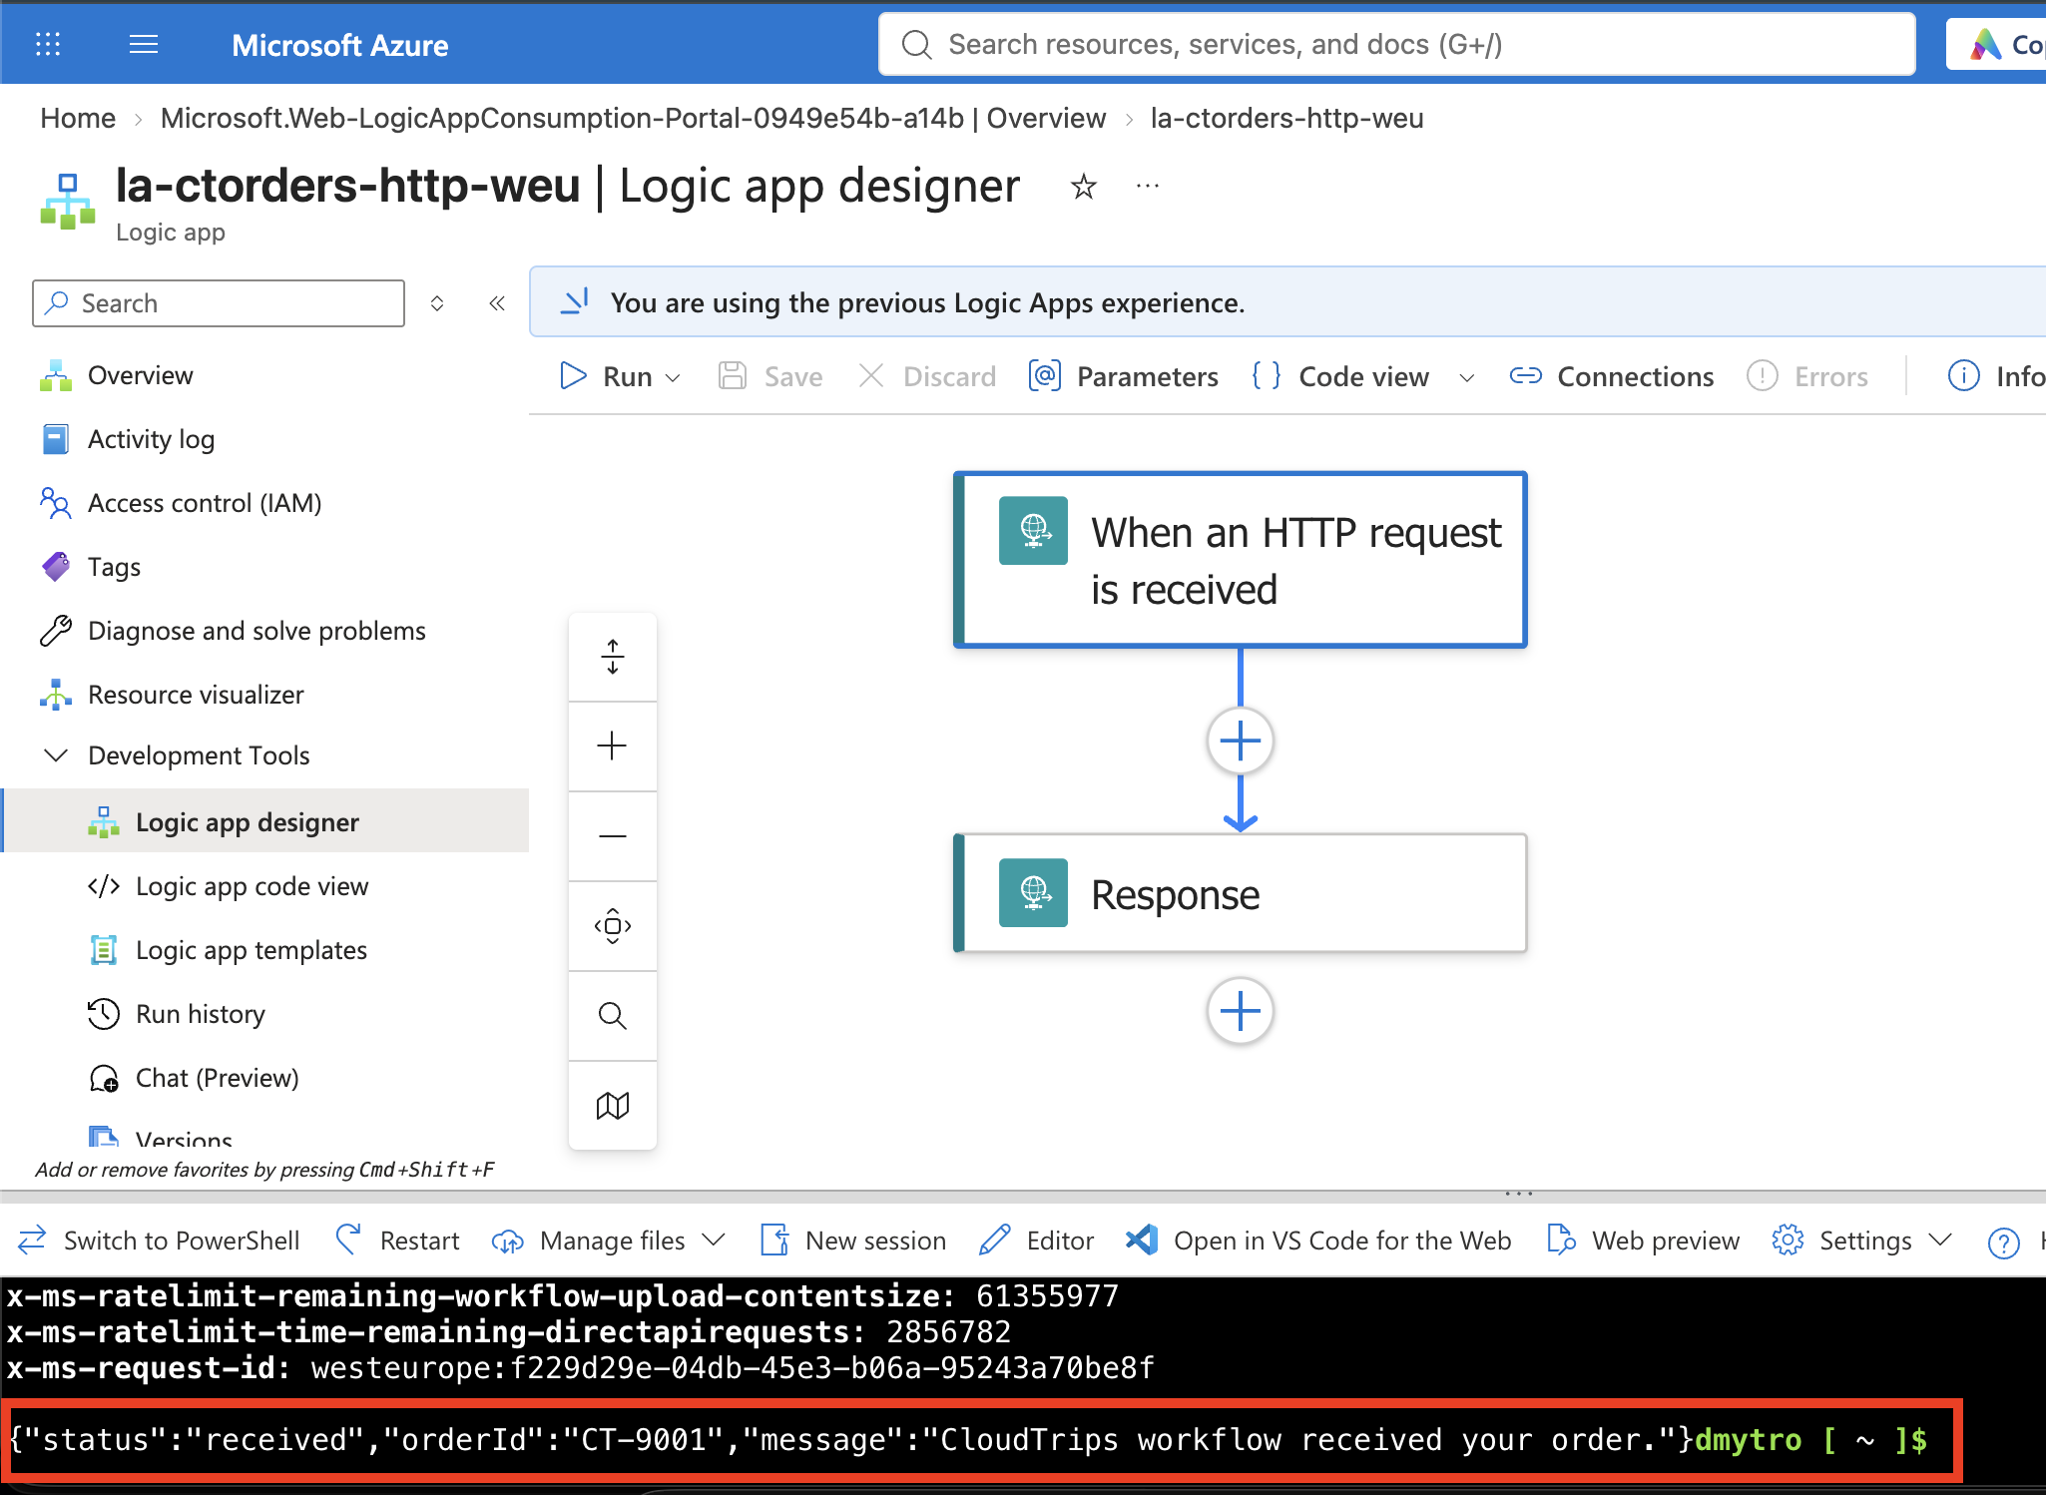Start a New session
This screenshot has height=1495, width=2046.
click(x=852, y=1241)
